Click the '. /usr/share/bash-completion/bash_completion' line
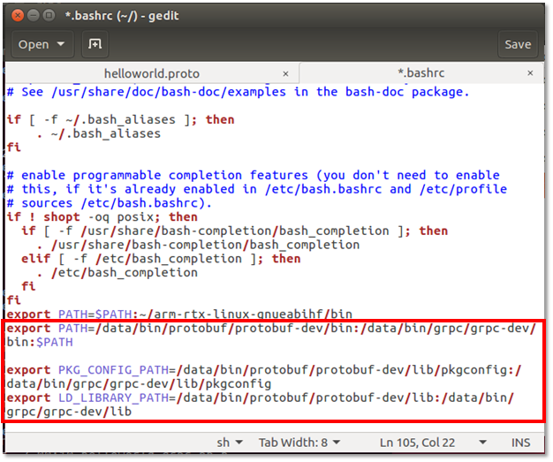Screen dimensions: 553x462 [x=198, y=245]
